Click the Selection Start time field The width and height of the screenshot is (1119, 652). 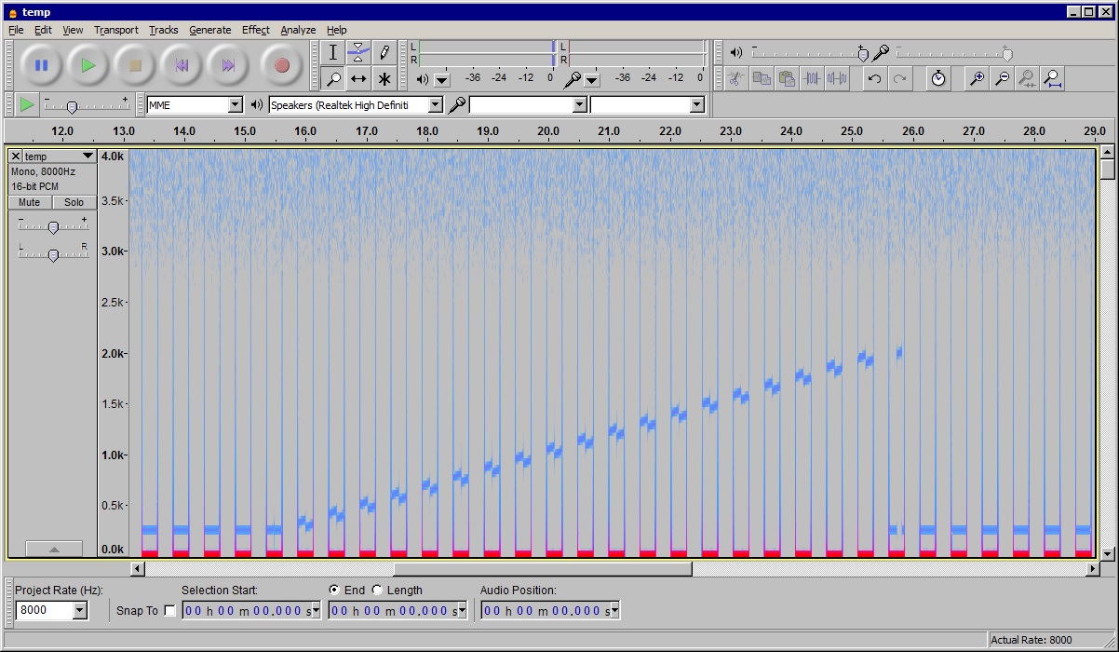point(252,611)
